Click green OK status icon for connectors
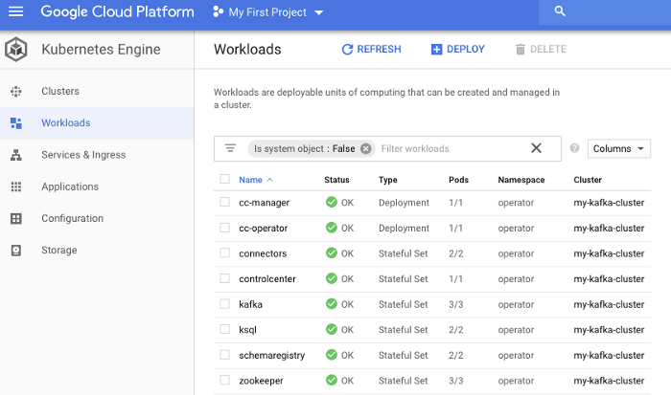671x395 pixels. click(x=332, y=252)
